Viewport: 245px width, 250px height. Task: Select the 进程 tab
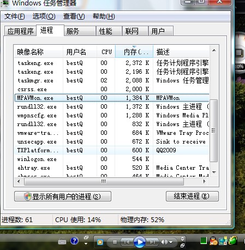coord(50,31)
